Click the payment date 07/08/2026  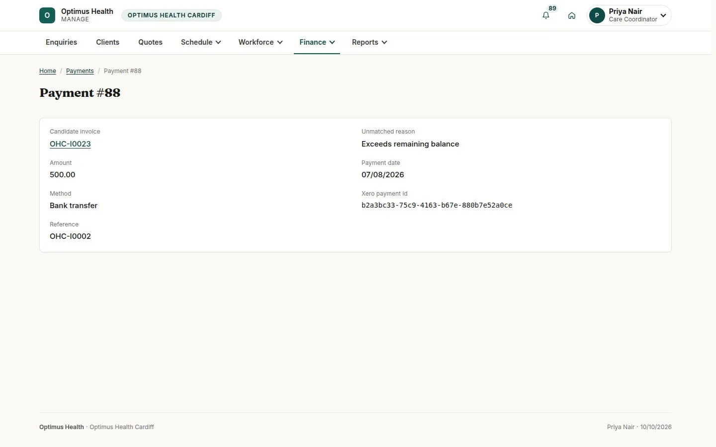pos(383,175)
